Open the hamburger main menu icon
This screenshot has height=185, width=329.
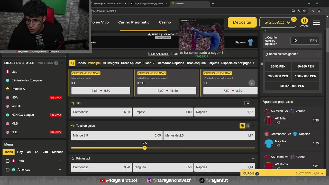(316, 22)
